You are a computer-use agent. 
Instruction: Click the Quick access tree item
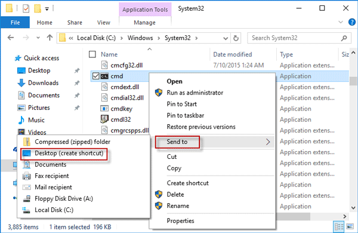point(41,58)
